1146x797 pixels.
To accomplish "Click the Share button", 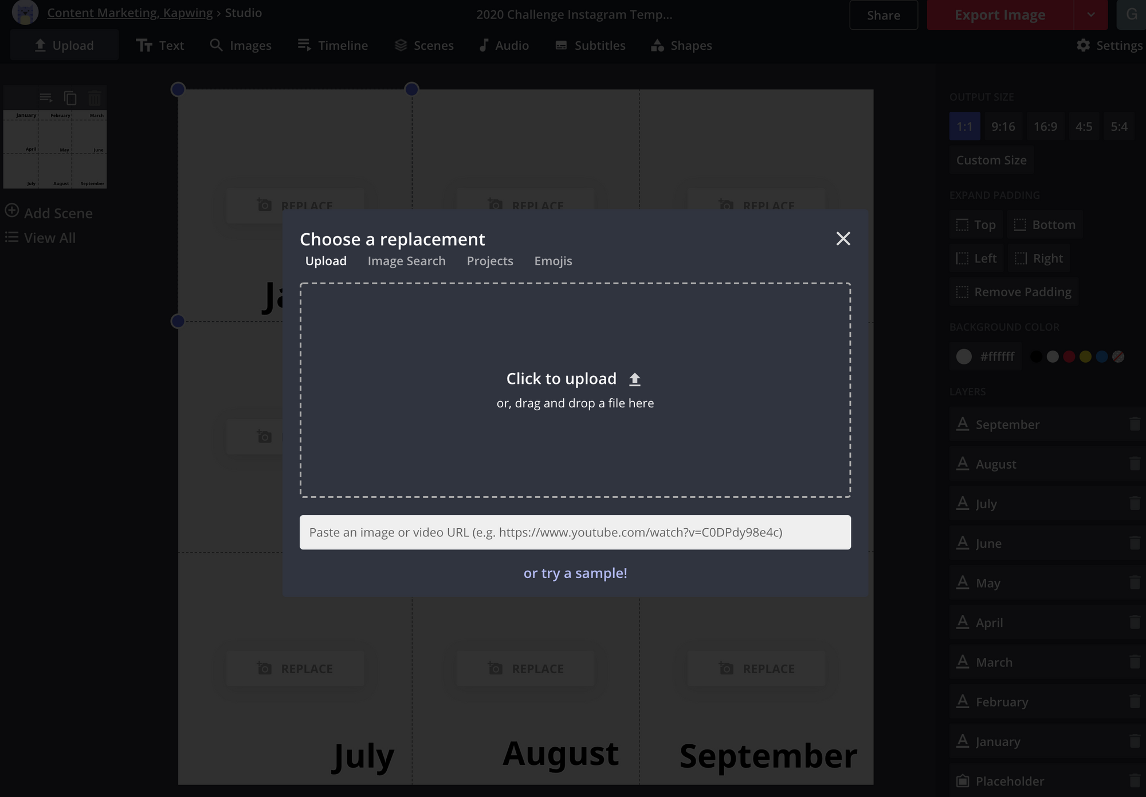I will click(883, 15).
